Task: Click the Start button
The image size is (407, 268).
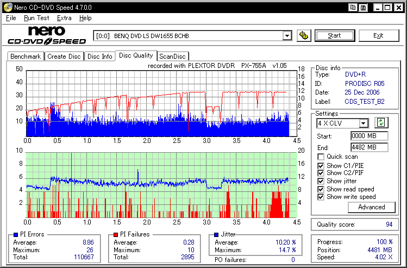Action: (335, 35)
